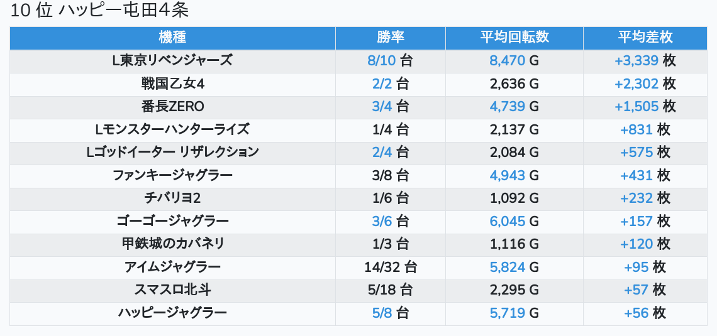Select the 番長ZERO row name
Screen dimensions: 717x336
(x=172, y=106)
